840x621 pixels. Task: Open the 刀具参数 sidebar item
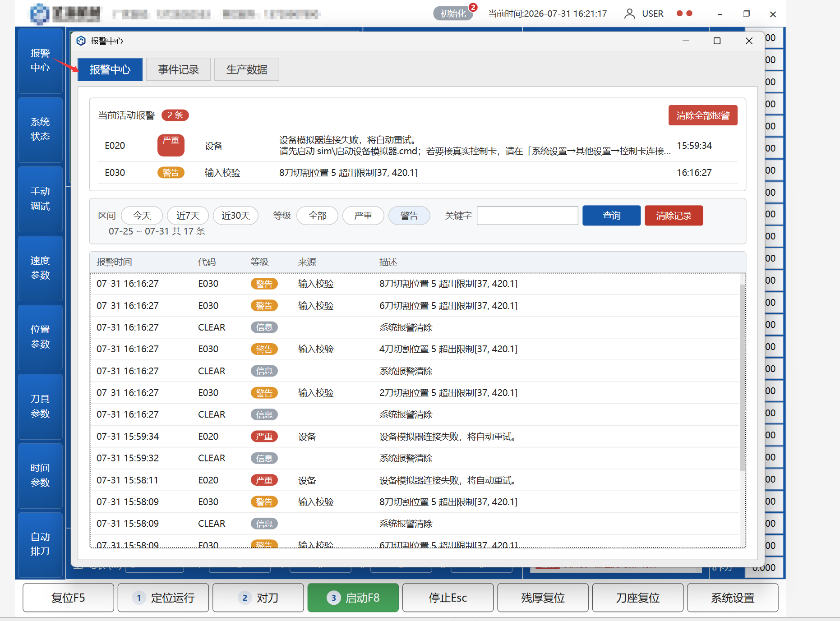point(40,406)
